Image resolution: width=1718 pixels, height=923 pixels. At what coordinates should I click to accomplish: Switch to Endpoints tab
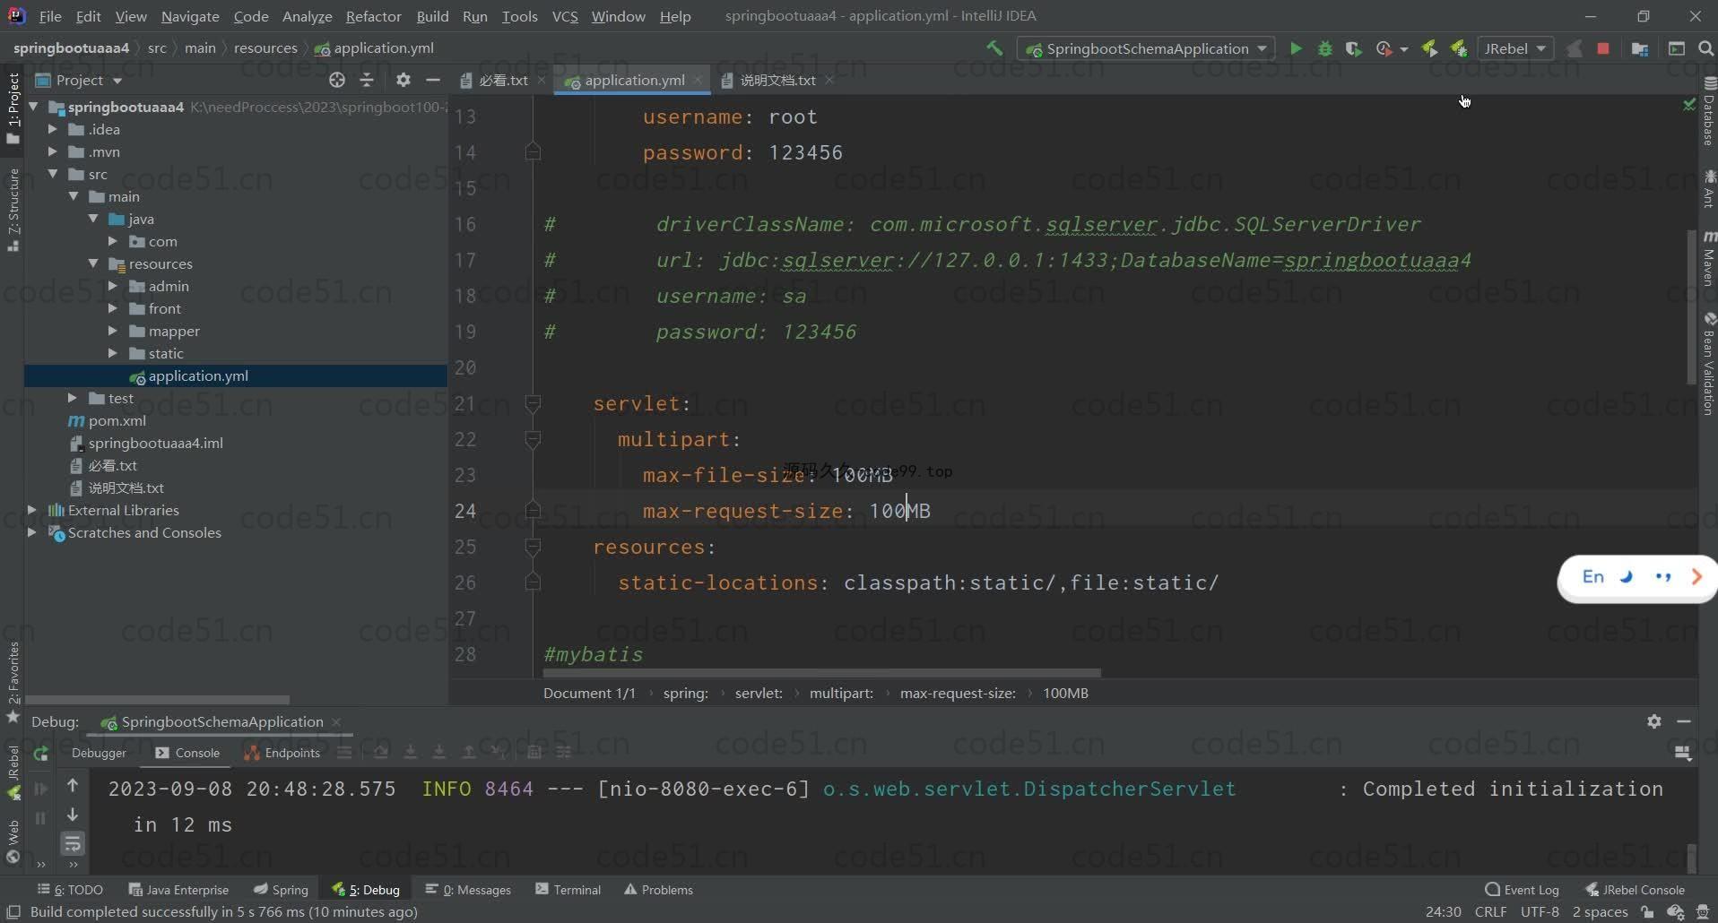click(x=282, y=753)
